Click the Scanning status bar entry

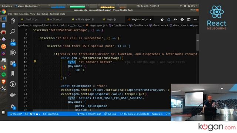(x=51, y=114)
